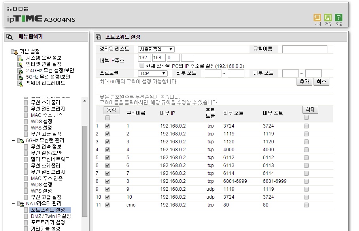Click the 인터넷 연결 설정 monitor icon
The image size is (359, 231).
point(21,65)
